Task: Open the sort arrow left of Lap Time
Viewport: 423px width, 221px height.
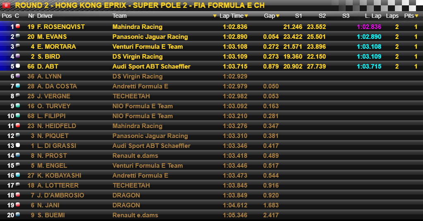Action: pos(215,16)
